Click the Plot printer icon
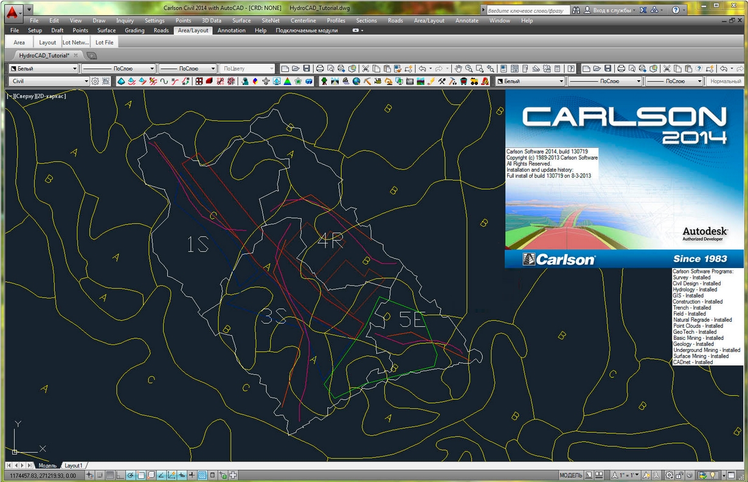The height and width of the screenshot is (482, 748). [319, 69]
